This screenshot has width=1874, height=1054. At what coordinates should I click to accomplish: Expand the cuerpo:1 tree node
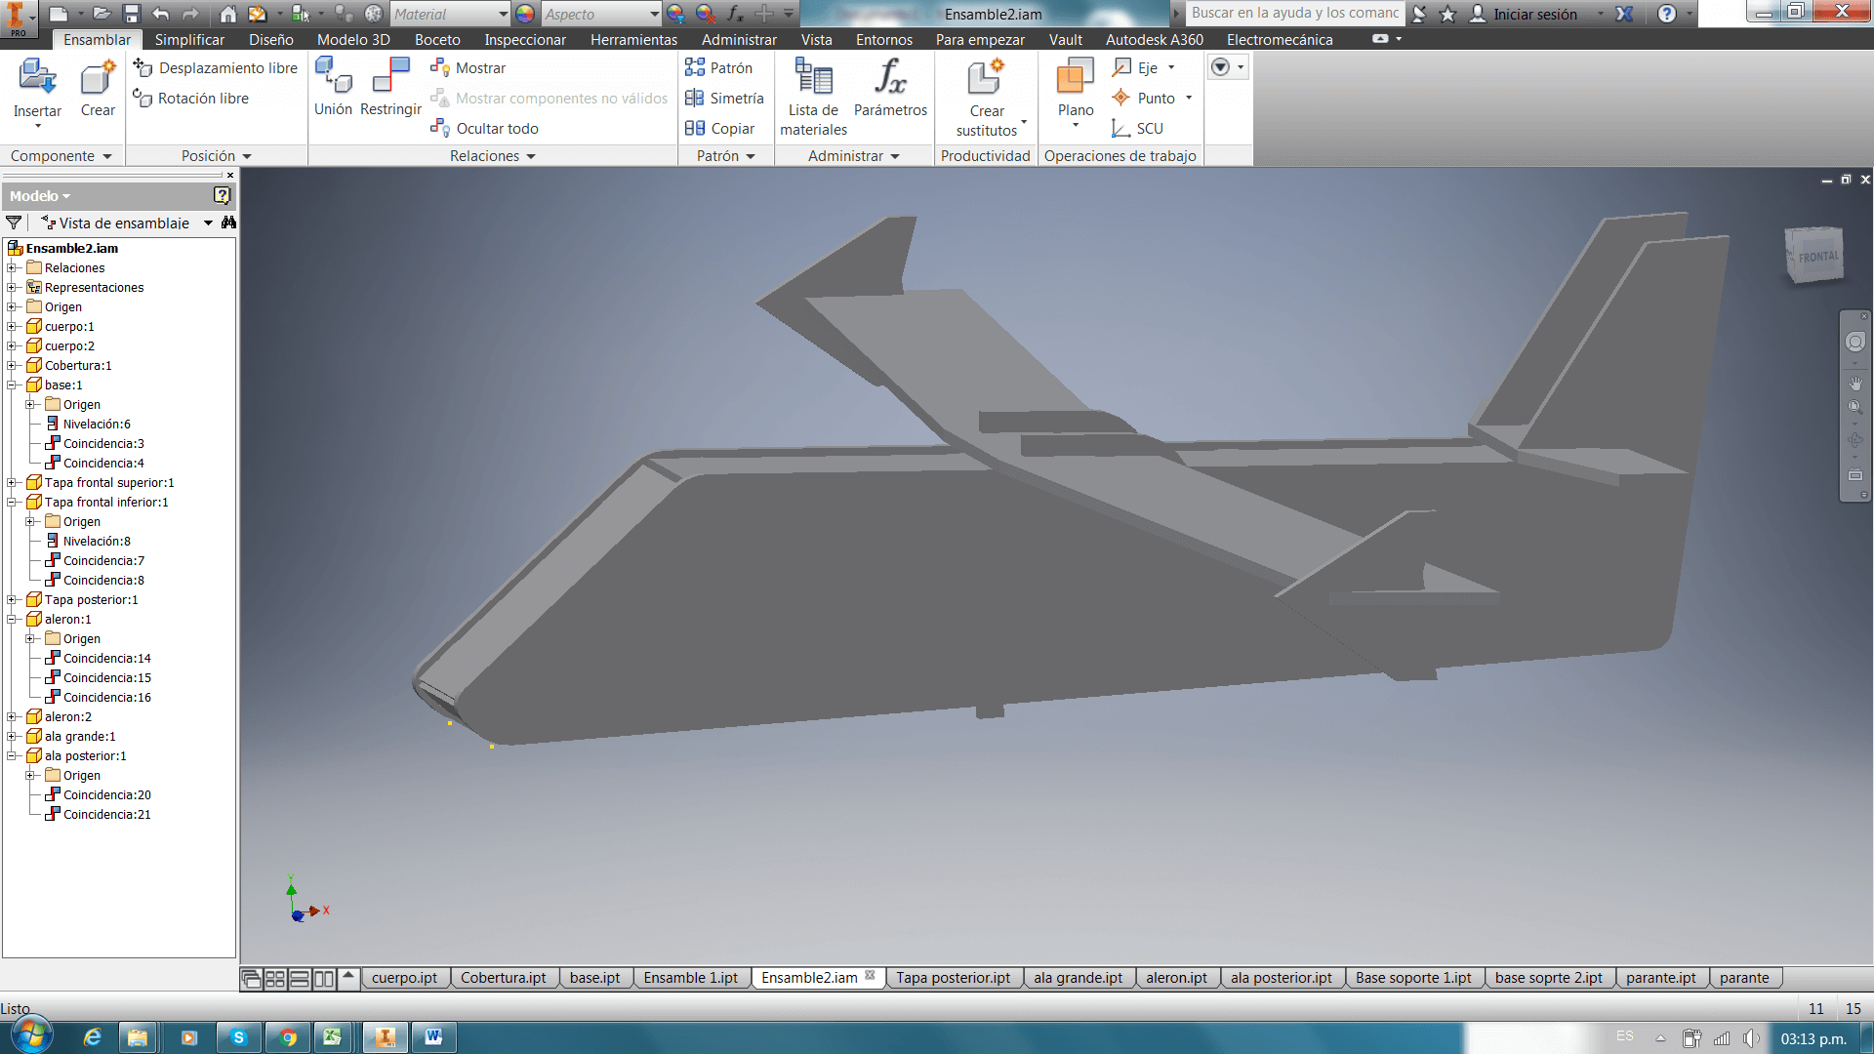click(12, 327)
